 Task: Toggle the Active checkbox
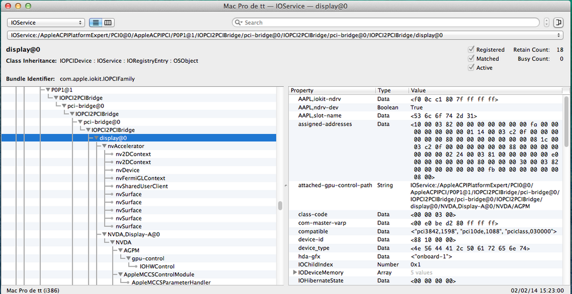(x=471, y=68)
